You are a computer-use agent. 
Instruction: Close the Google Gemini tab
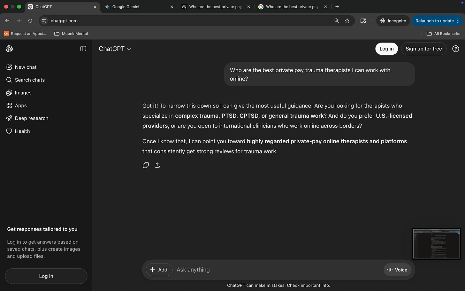[172, 7]
